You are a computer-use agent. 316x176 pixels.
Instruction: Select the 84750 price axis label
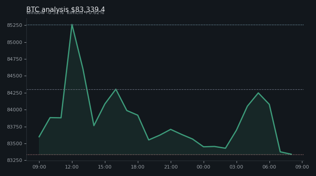pyautogui.click(x=14, y=59)
